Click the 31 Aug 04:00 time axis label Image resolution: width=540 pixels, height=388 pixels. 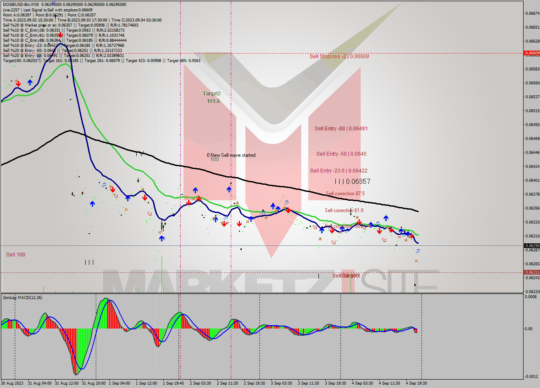(40, 383)
